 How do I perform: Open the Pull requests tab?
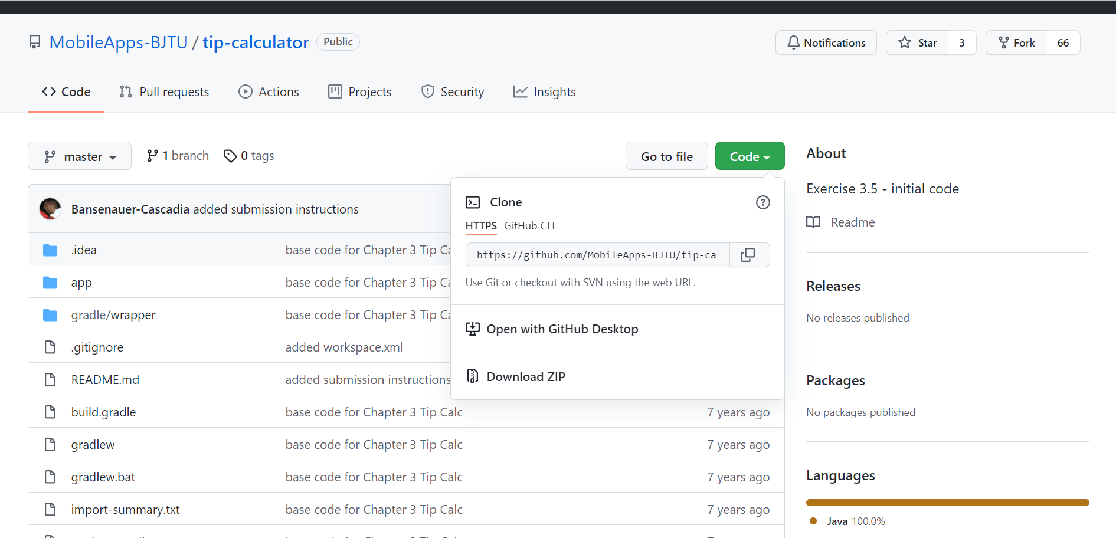(x=164, y=92)
